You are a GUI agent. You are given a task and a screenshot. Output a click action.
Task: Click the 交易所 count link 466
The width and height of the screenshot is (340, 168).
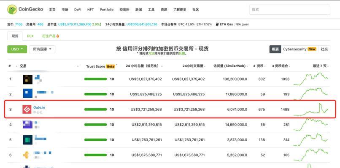click(x=40, y=24)
